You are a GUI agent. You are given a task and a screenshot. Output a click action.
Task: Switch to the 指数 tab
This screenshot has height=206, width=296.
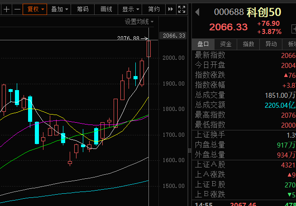tap(248, 44)
